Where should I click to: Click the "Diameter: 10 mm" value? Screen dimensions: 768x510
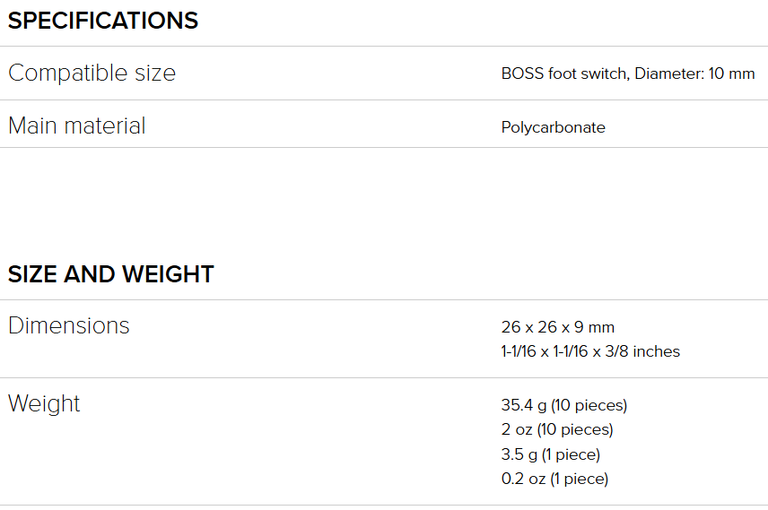[x=694, y=73]
